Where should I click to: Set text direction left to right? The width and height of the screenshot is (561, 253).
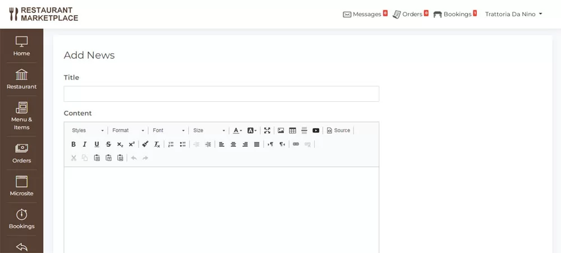coord(270,144)
